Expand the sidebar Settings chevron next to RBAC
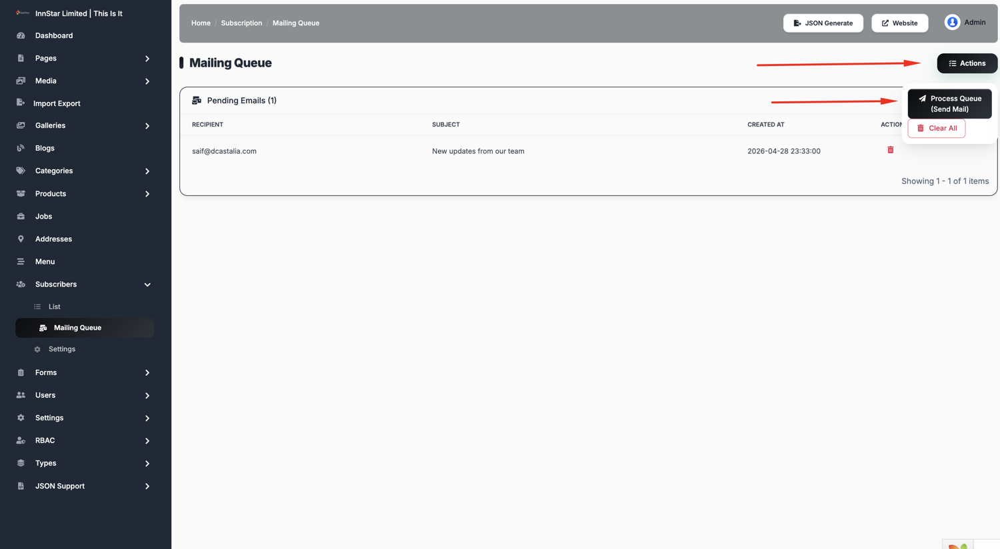This screenshot has height=549, width=1000. (147, 418)
